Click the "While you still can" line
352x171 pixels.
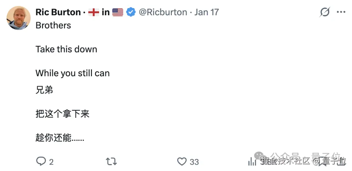(72, 73)
